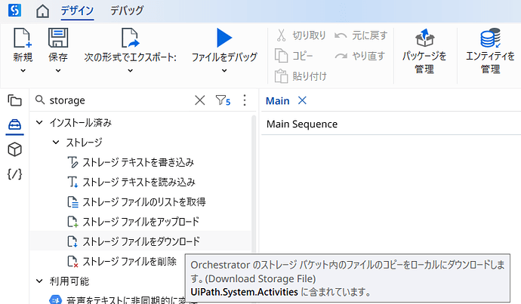
Task: Click the 貼り付け paste button
Action: pos(301,76)
